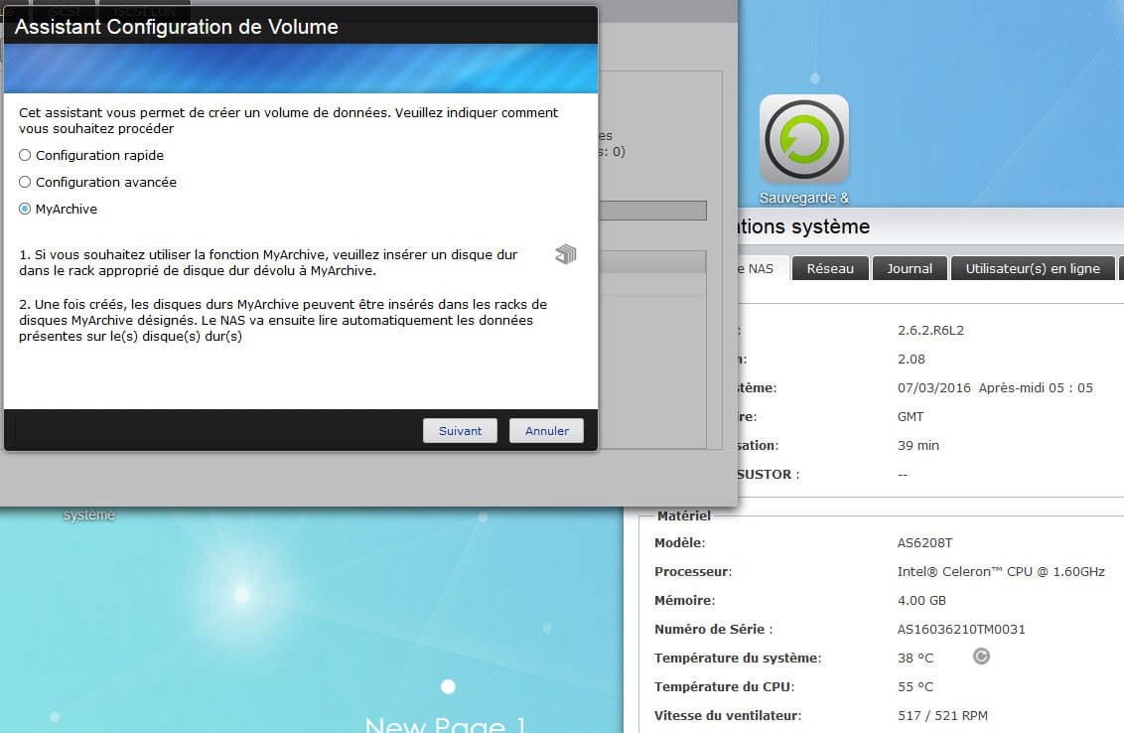Open the Journal tab
This screenshot has width=1124, height=733.
[910, 268]
